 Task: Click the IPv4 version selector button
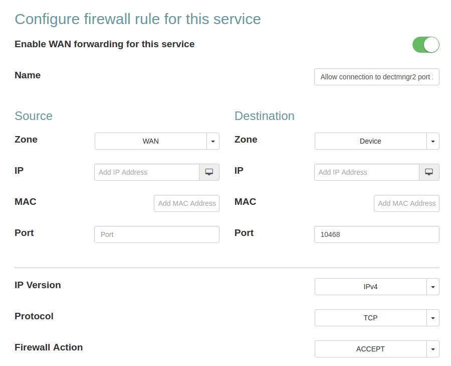point(370,287)
